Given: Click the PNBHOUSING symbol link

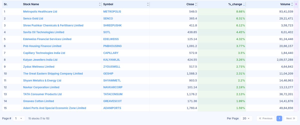Looking at the screenshot, I should 113,46.
